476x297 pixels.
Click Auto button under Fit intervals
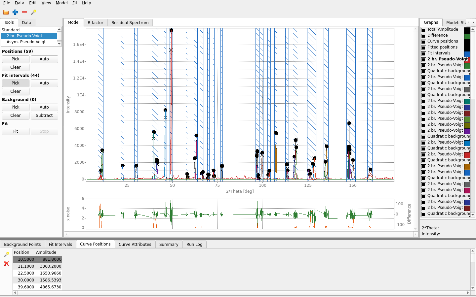pyautogui.click(x=44, y=83)
